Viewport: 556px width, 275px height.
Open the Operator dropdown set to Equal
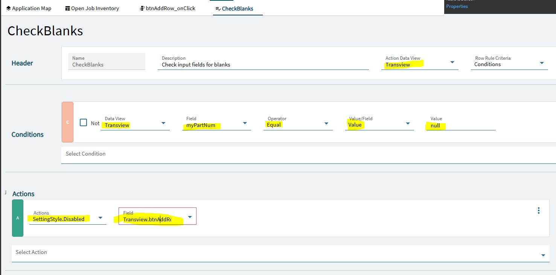click(x=326, y=123)
